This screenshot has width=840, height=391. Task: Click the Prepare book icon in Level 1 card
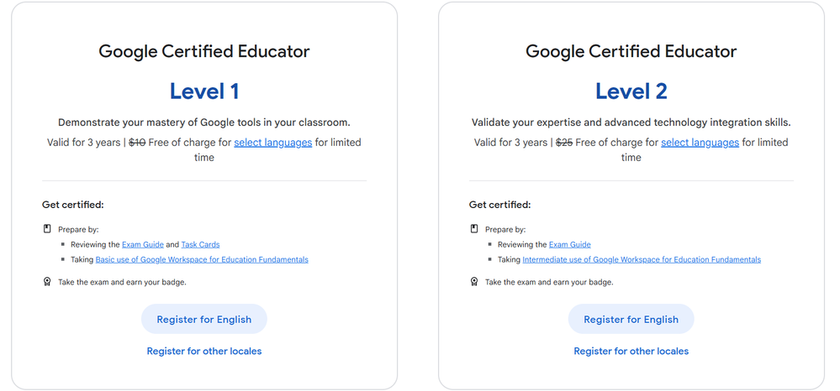pos(47,229)
